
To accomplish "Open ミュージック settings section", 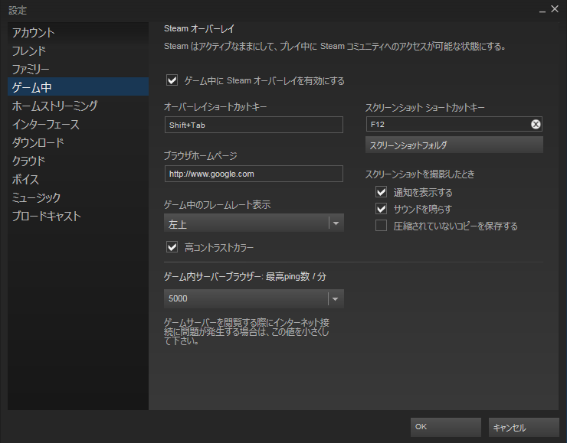I will click(78, 197).
